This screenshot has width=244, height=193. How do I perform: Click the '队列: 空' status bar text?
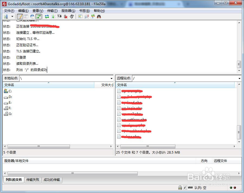click(200, 188)
